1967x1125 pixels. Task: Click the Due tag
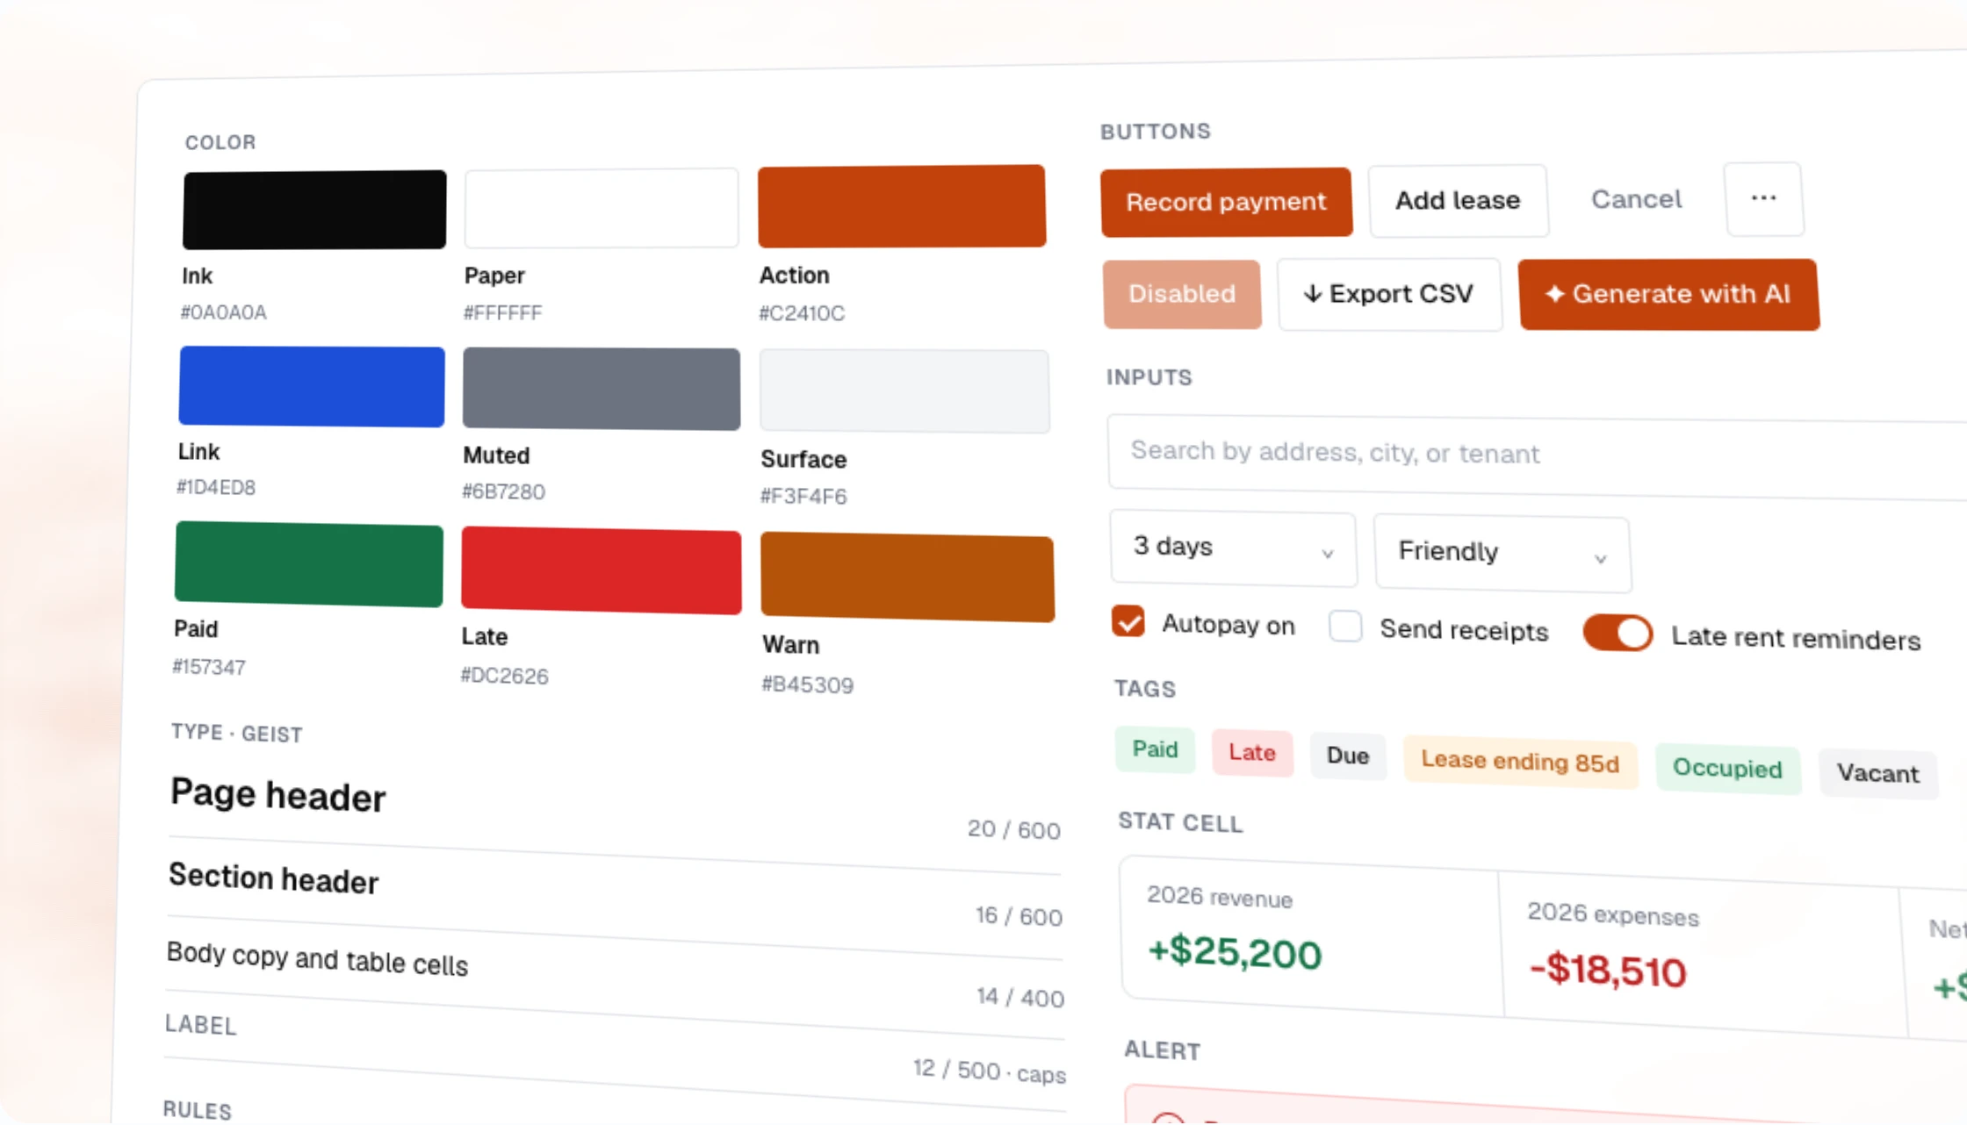coord(1348,756)
